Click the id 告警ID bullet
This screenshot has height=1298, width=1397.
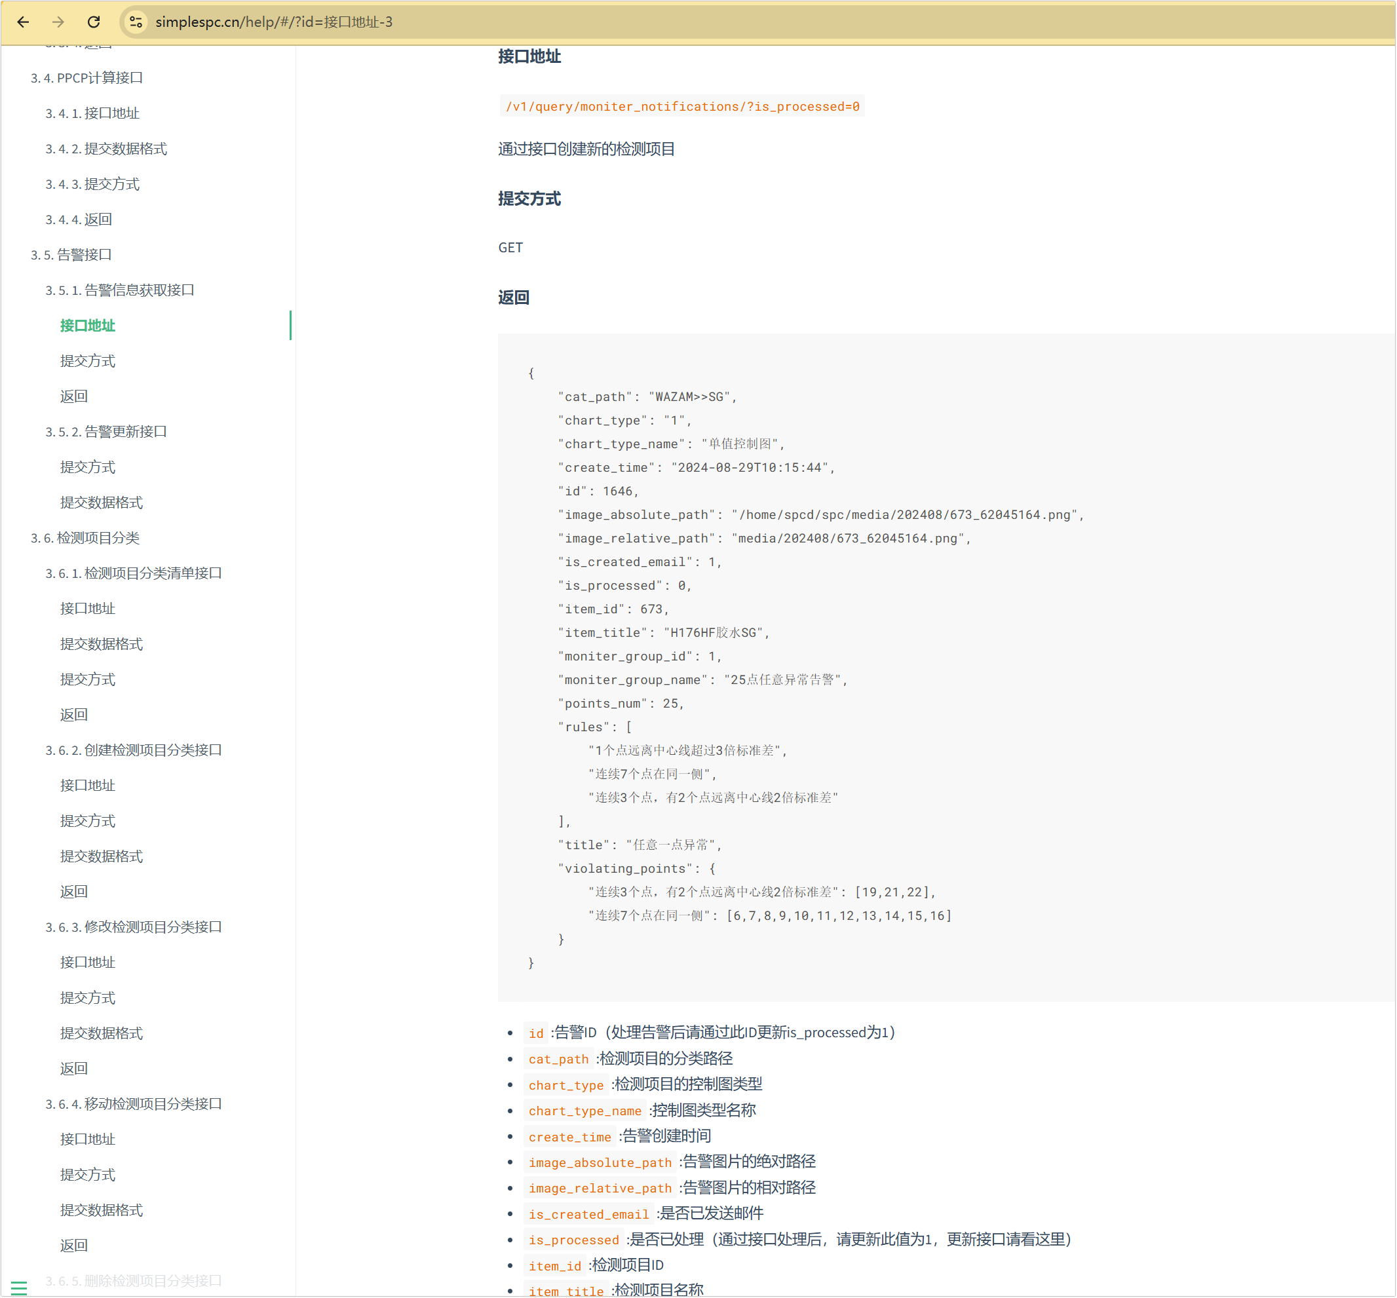(x=710, y=1033)
